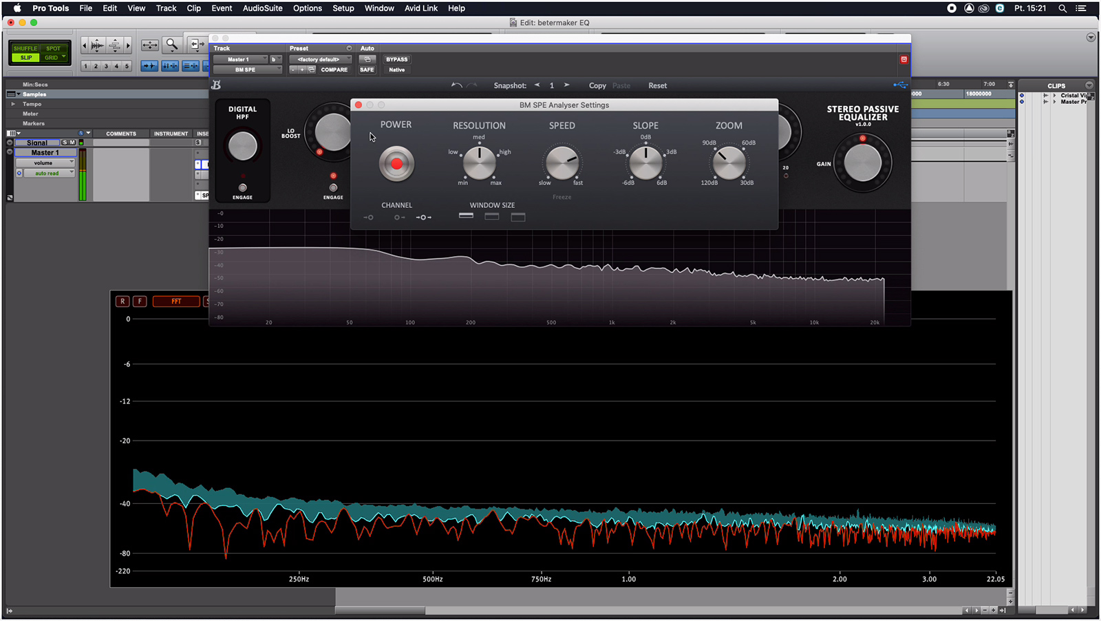The image size is (1101, 621).
Task: Click the COMPARE button
Action: [334, 70]
